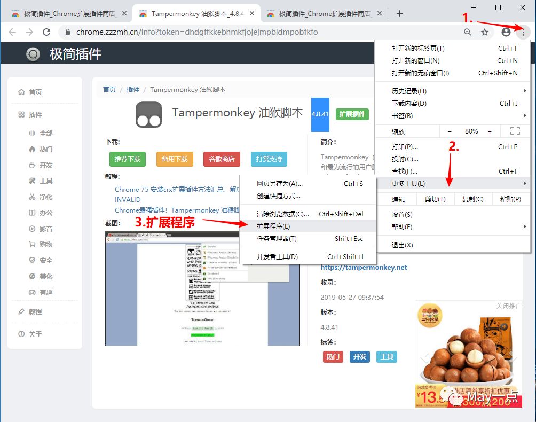Open the Chrome最强插件 tutorial link
The height and width of the screenshot is (422, 536).
tap(177, 210)
